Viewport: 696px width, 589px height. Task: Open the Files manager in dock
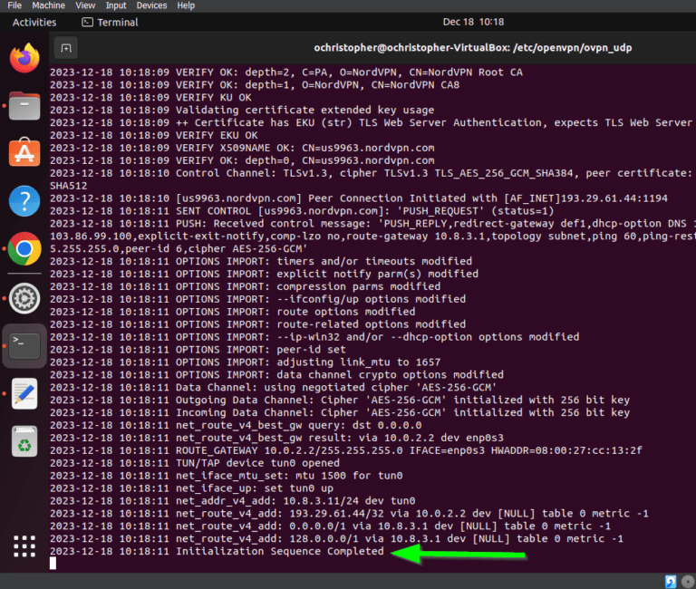(x=24, y=106)
